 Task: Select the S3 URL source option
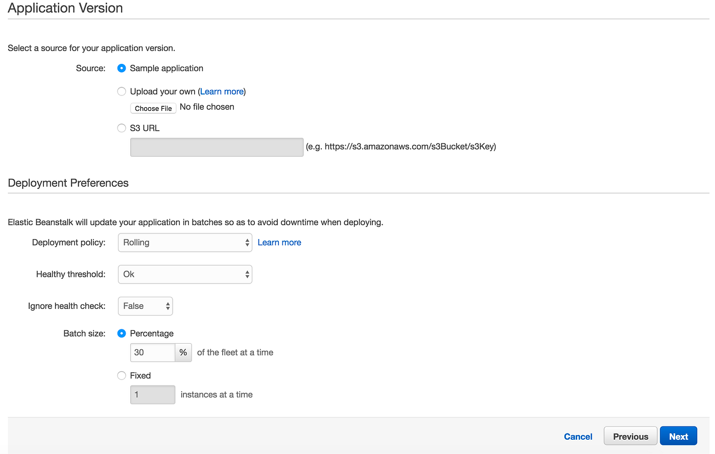pyautogui.click(x=121, y=128)
